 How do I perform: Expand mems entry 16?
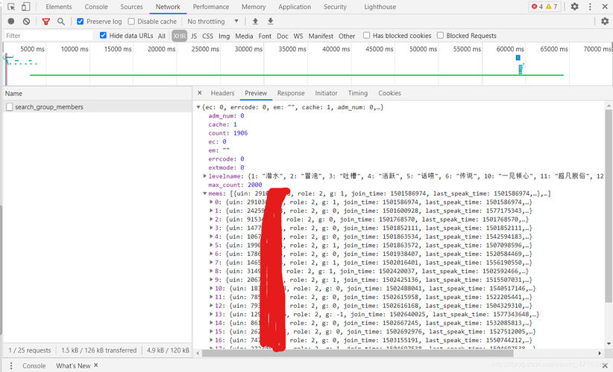[211, 340]
